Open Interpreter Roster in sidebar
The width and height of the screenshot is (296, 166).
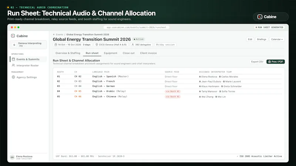28,65
